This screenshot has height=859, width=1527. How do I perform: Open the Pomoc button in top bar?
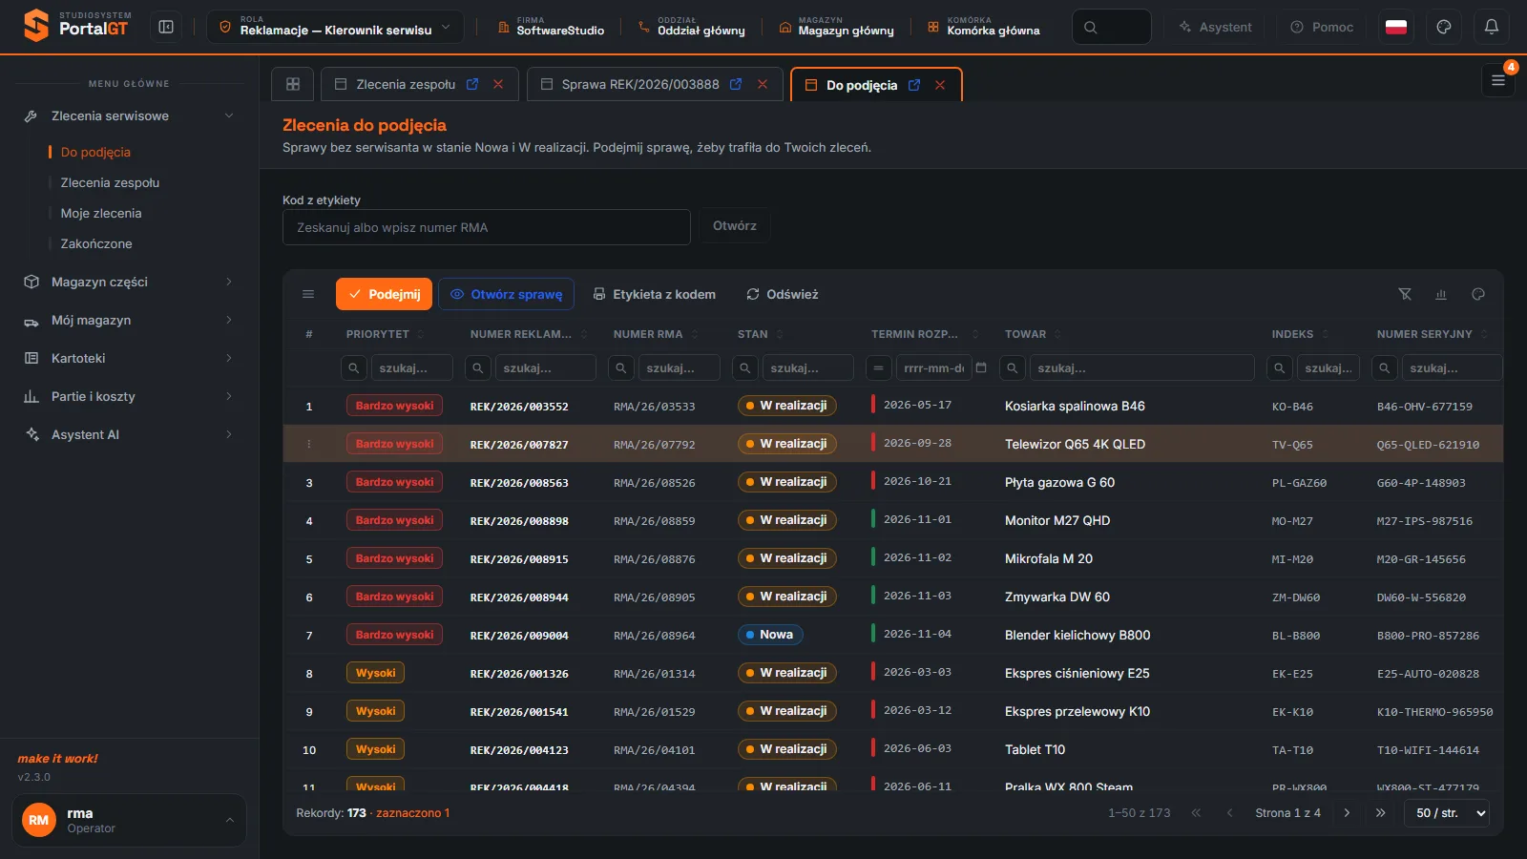click(1322, 27)
